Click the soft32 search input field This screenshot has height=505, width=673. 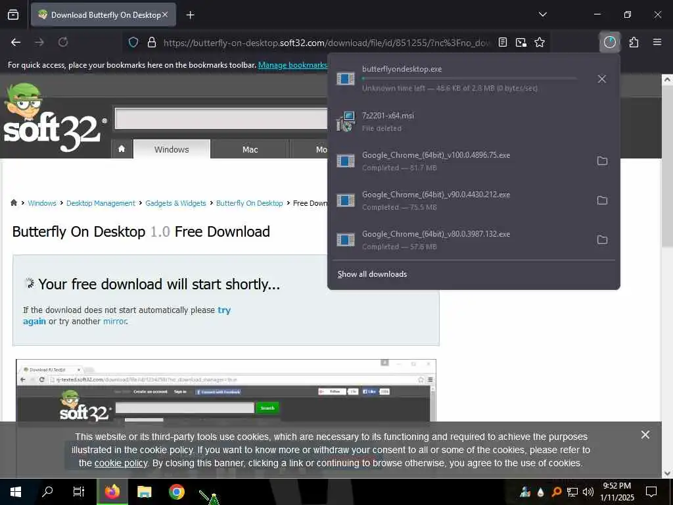point(221,118)
